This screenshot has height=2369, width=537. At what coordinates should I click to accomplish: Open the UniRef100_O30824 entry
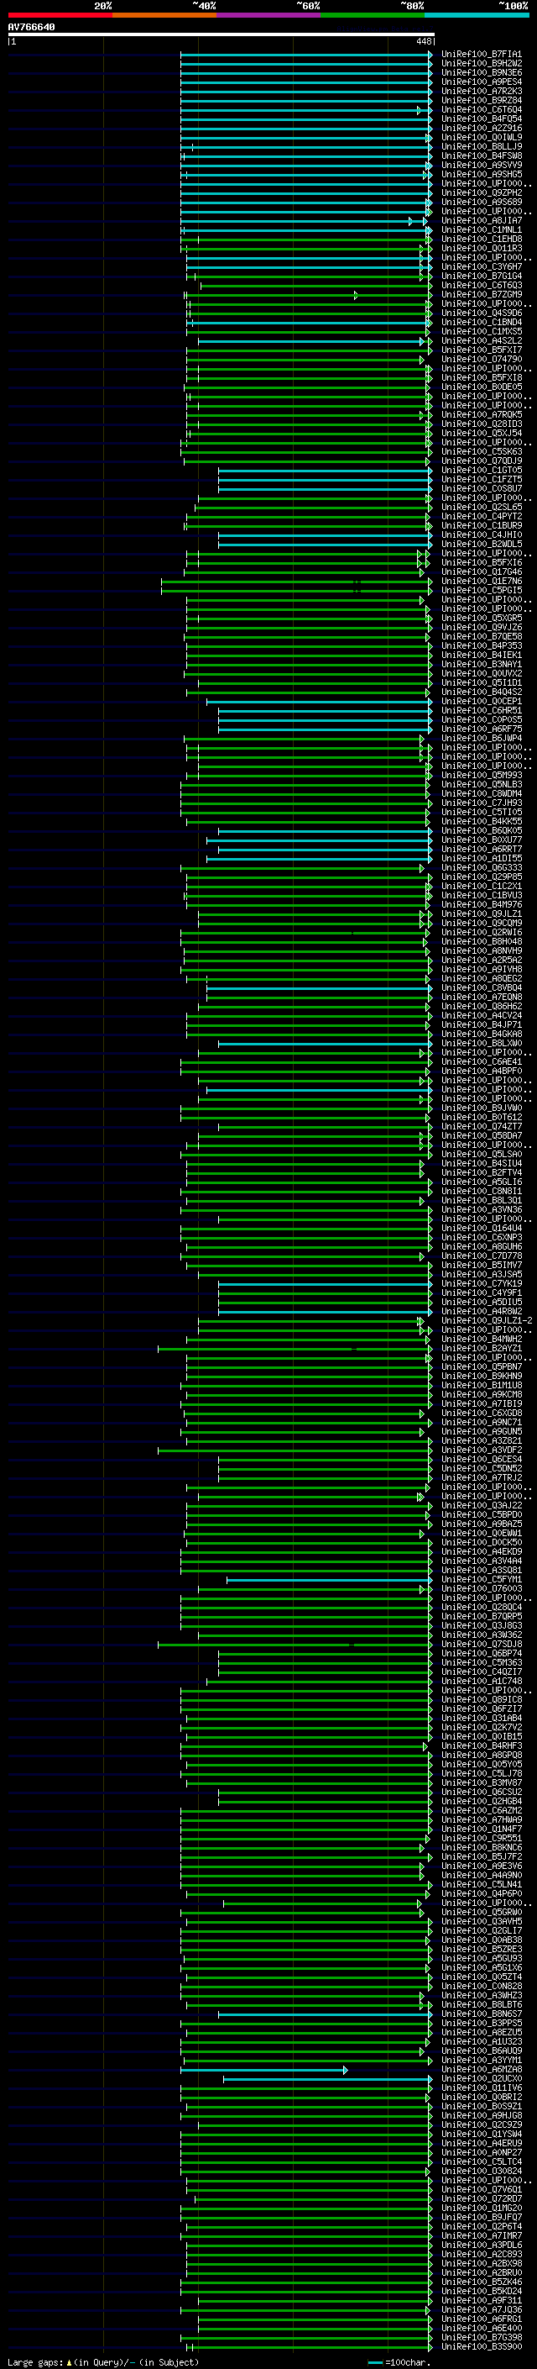481,2172
